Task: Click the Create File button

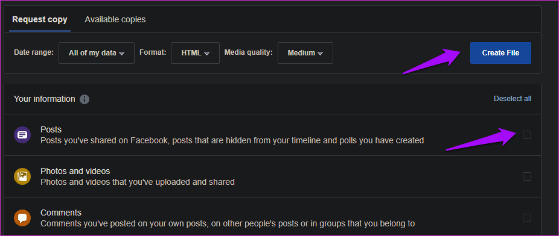Action: tap(500, 53)
